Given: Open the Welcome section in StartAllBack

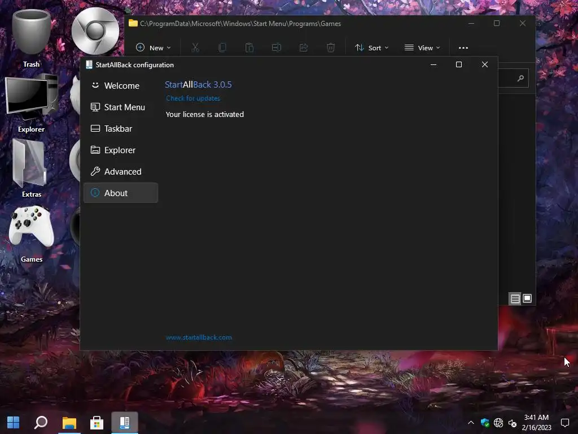Looking at the screenshot, I should coord(121,86).
